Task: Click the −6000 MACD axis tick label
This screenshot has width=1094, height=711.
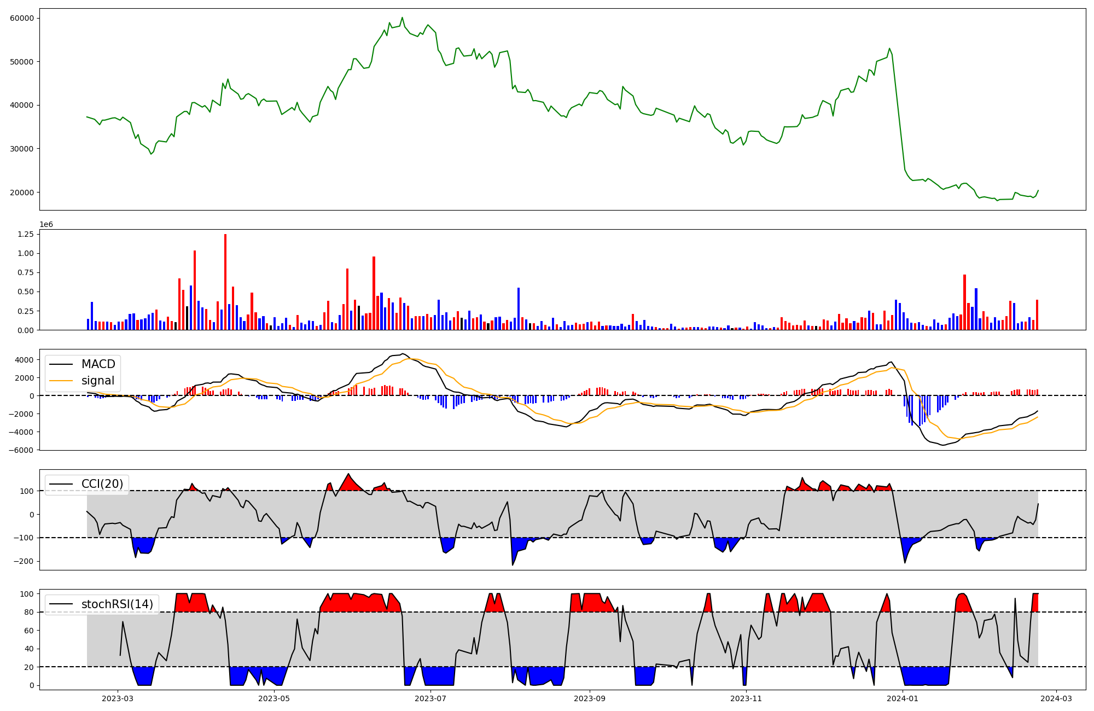Action: [x=20, y=450]
